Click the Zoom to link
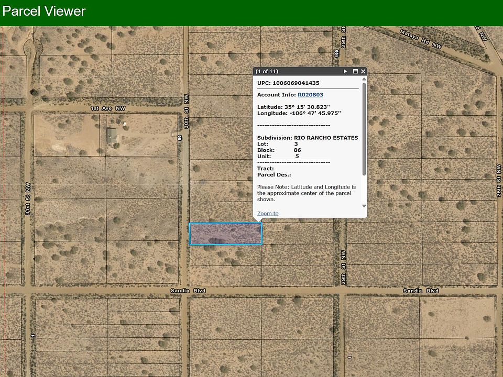503x377 pixels. click(268, 213)
